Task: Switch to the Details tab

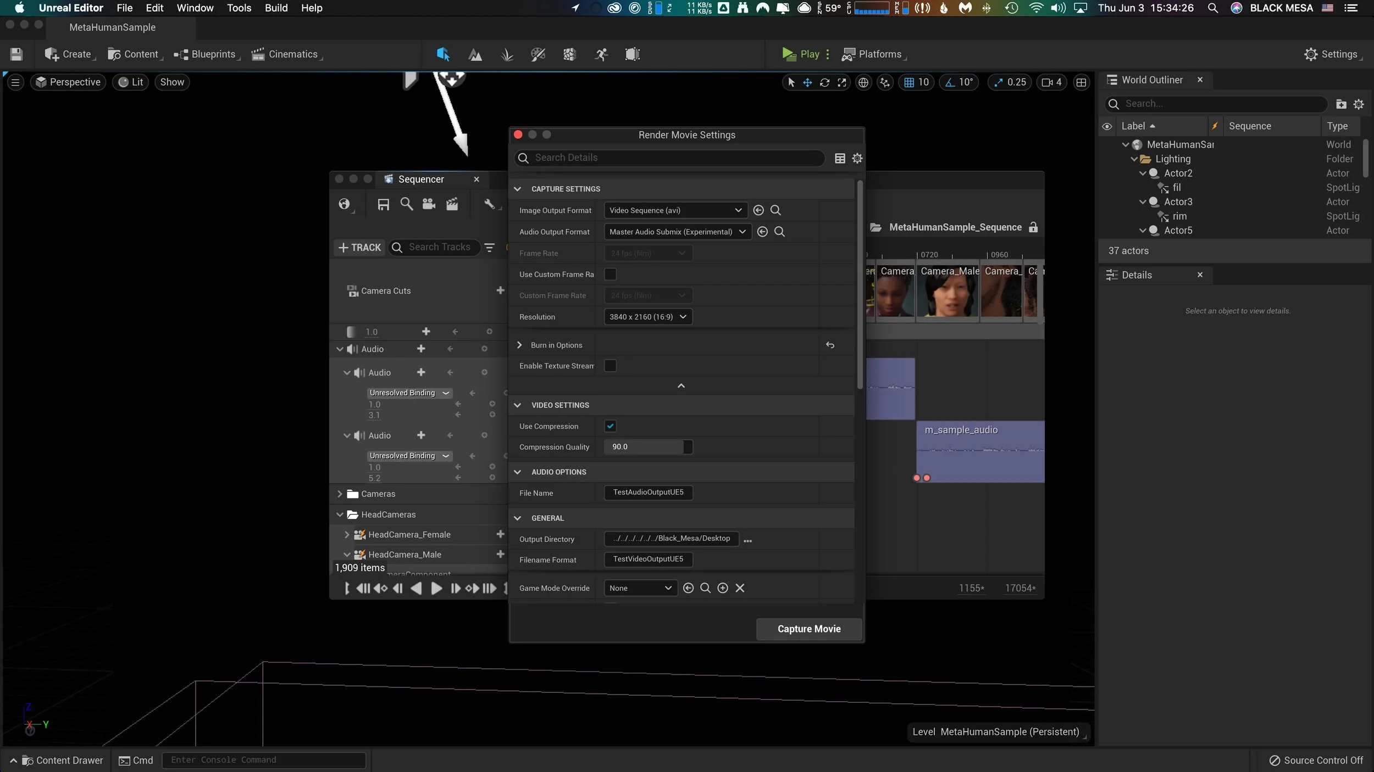Action: (1136, 275)
